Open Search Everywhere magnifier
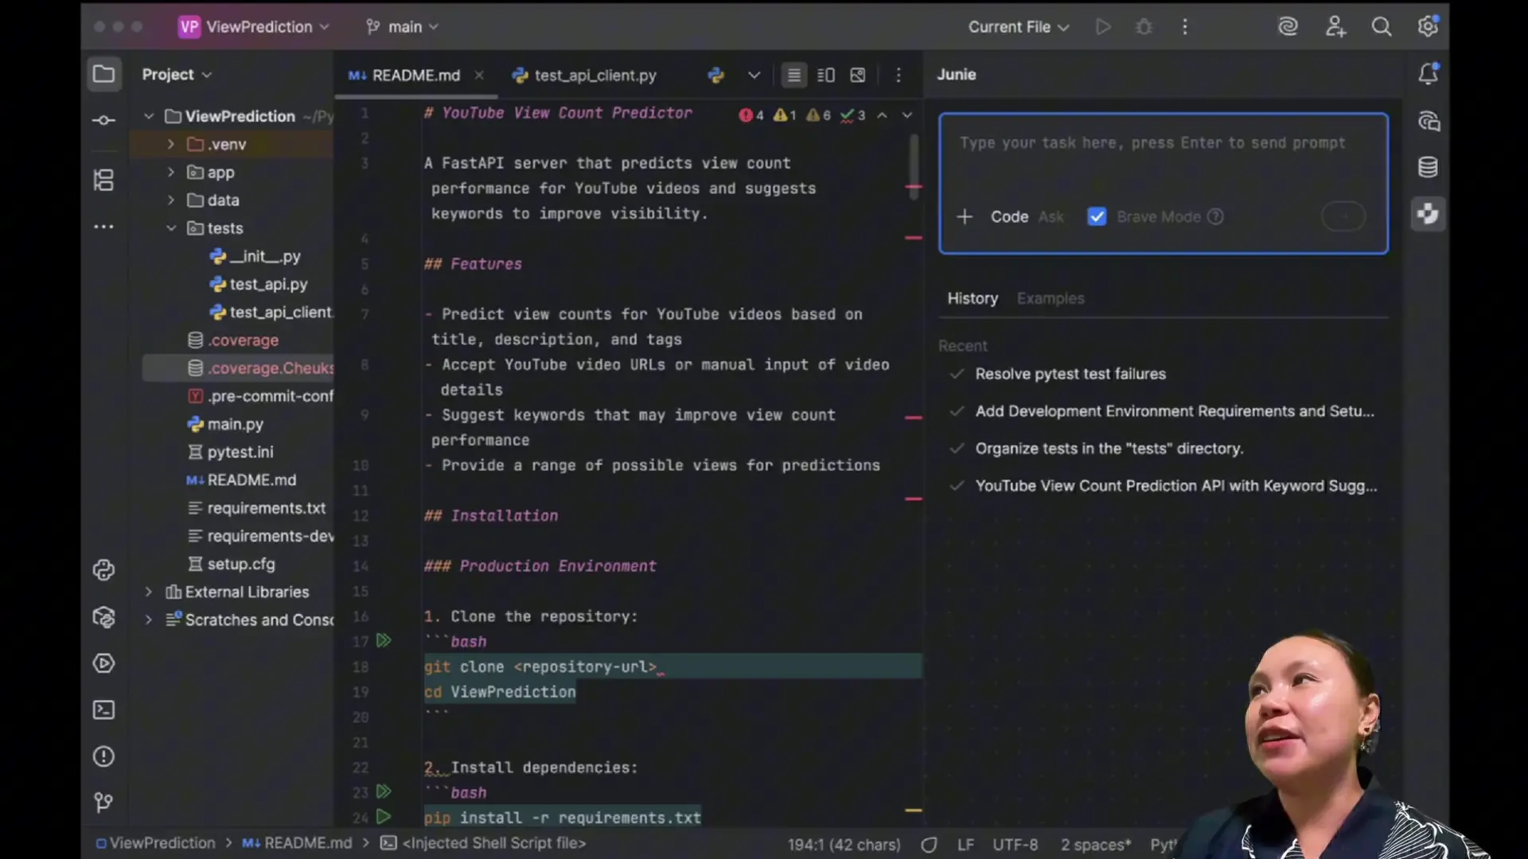The width and height of the screenshot is (1528, 859). (x=1382, y=27)
